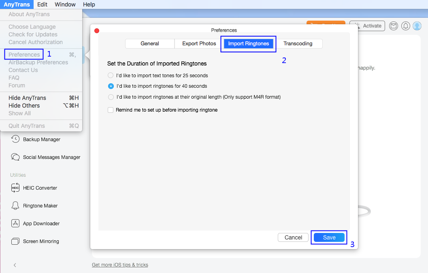Switch to Import Ringtones tab
Viewport: 428px width, 273px height.
(x=248, y=44)
